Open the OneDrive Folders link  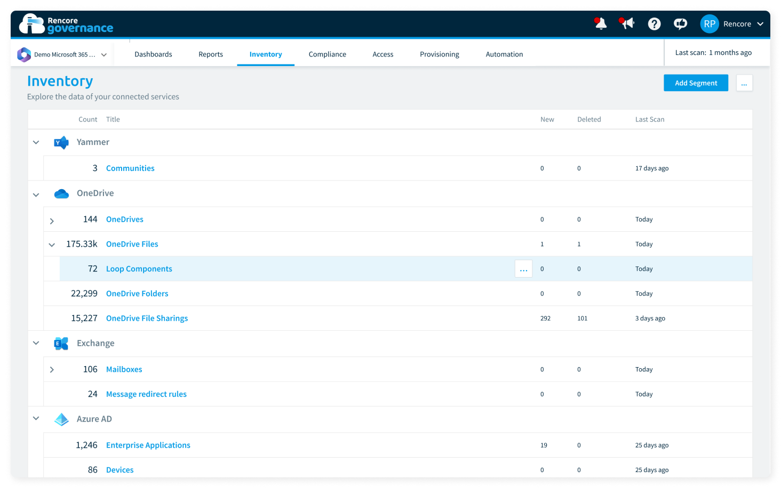click(x=137, y=294)
